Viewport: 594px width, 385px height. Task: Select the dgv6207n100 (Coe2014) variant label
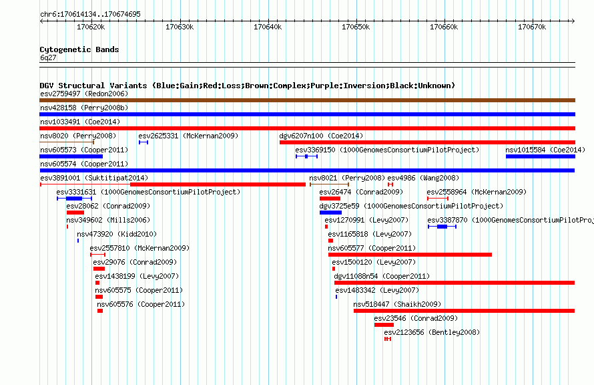pyautogui.click(x=321, y=136)
